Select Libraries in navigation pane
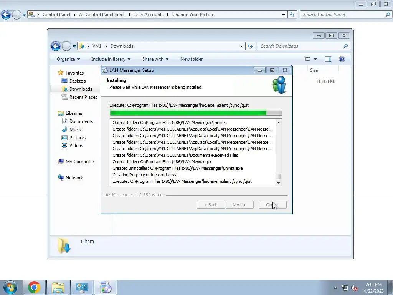 coord(74,113)
